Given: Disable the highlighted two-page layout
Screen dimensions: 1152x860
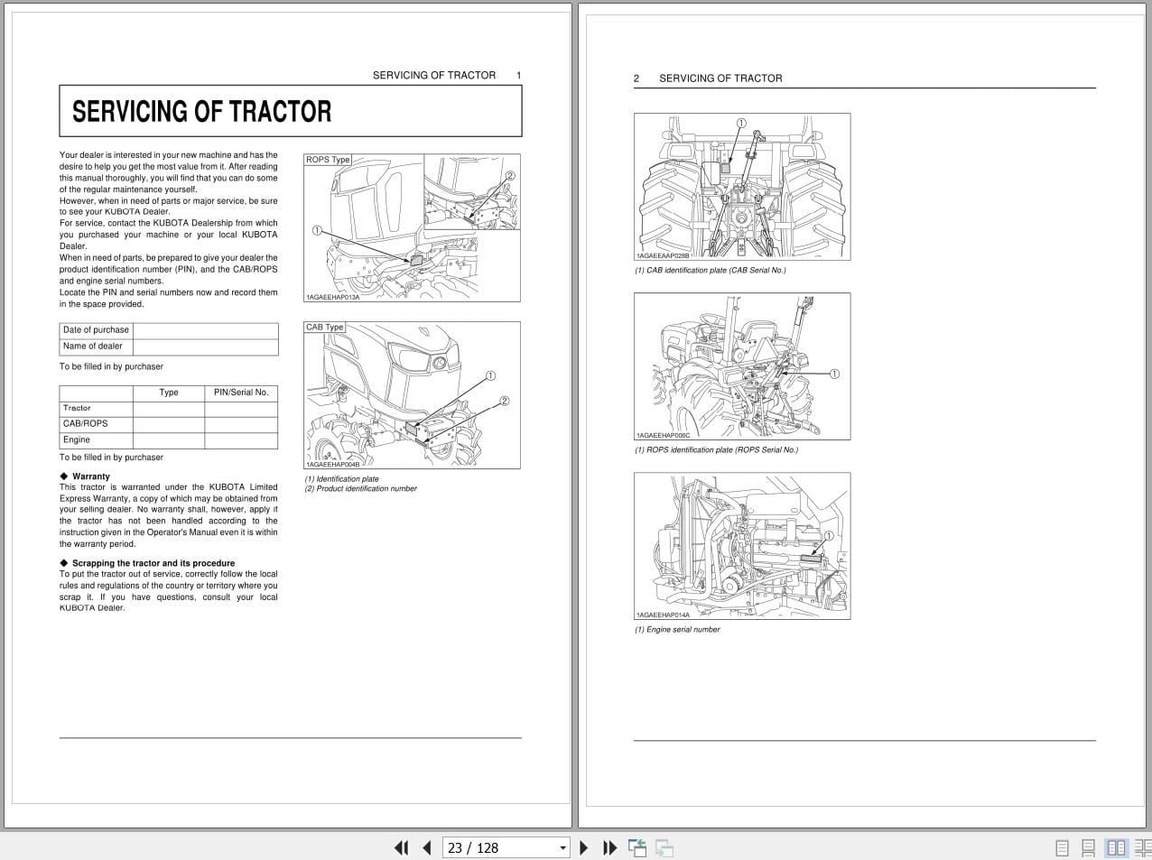Looking at the screenshot, I should point(1116,847).
